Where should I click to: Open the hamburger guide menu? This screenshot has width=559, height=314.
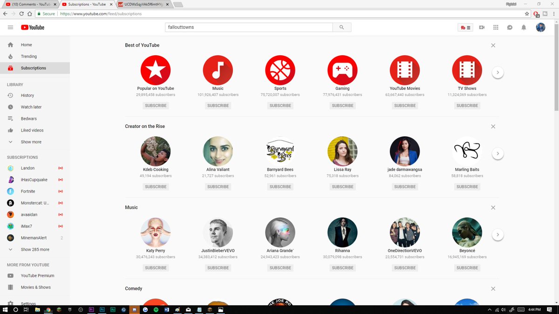pos(10,27)
